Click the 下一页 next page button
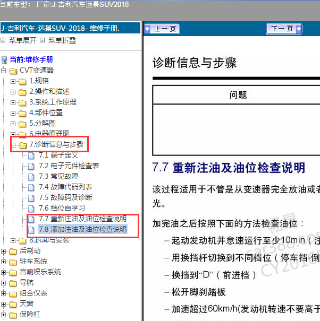 click(x=284, y=29)
